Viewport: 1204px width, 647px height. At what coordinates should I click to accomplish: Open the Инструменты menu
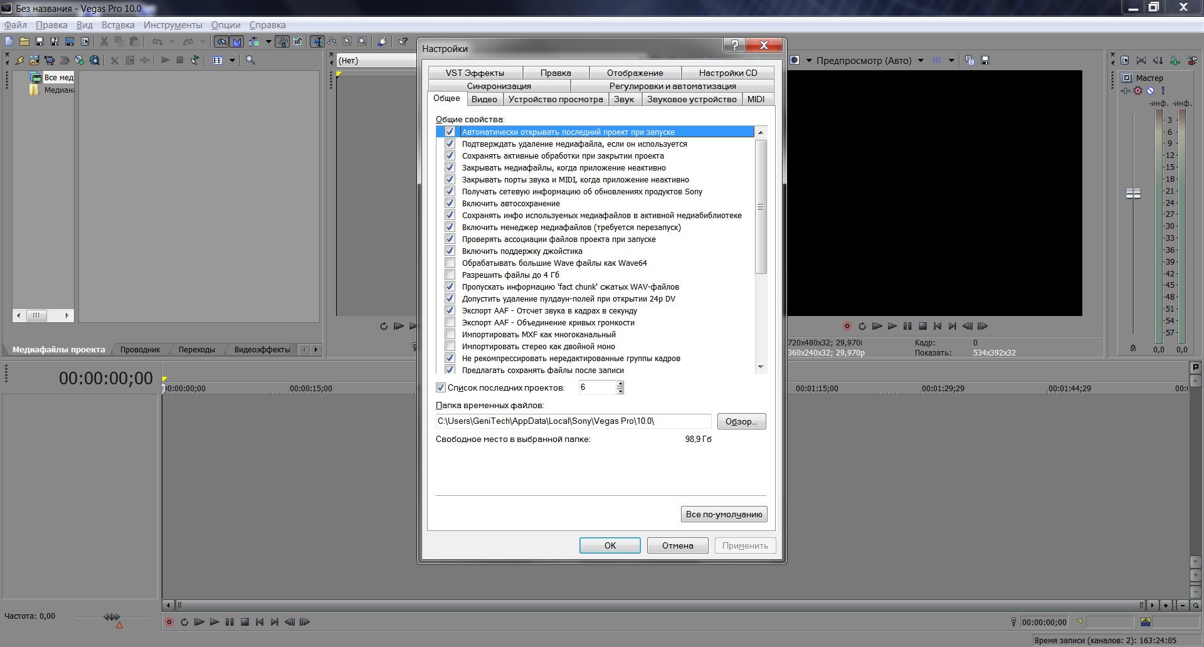tap(172, 25)
